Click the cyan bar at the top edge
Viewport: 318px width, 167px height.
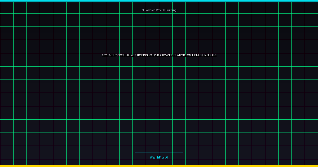tap(159, 1)
